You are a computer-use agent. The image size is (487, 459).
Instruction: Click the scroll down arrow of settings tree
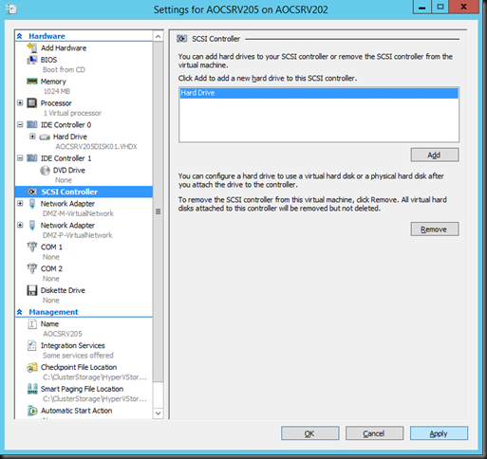158,413
